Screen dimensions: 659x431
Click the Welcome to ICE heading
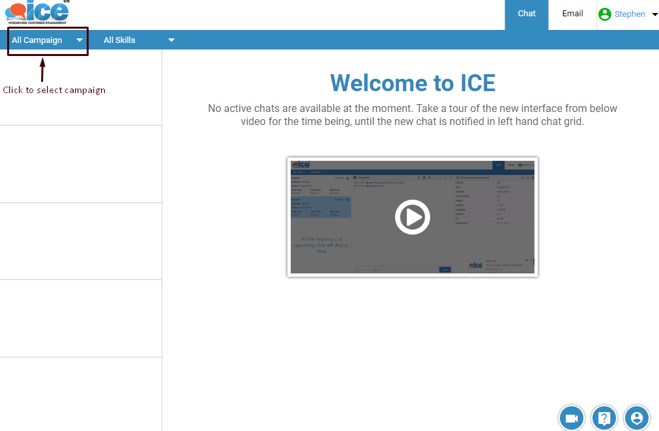[x=412, y=83]
